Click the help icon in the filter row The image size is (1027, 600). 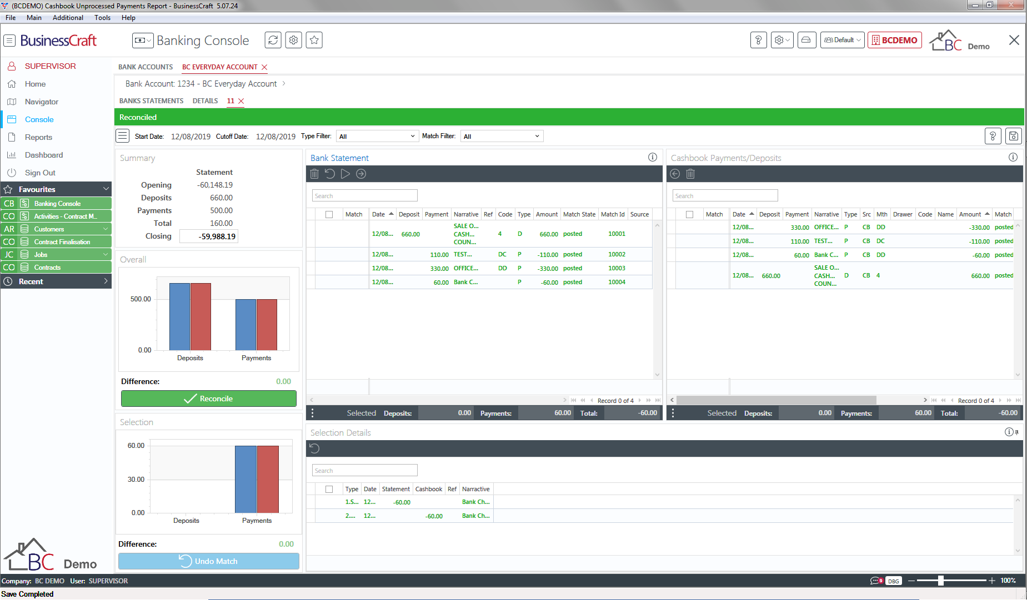click(x=993, y=136)
